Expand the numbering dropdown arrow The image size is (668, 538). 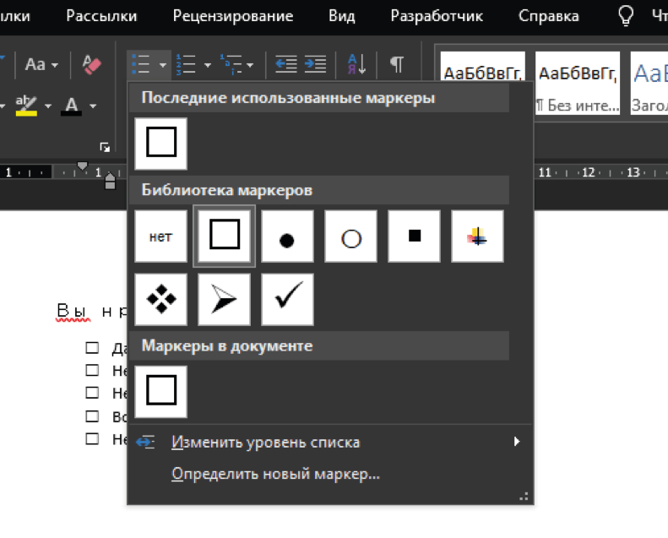click(x=208, y=65)
